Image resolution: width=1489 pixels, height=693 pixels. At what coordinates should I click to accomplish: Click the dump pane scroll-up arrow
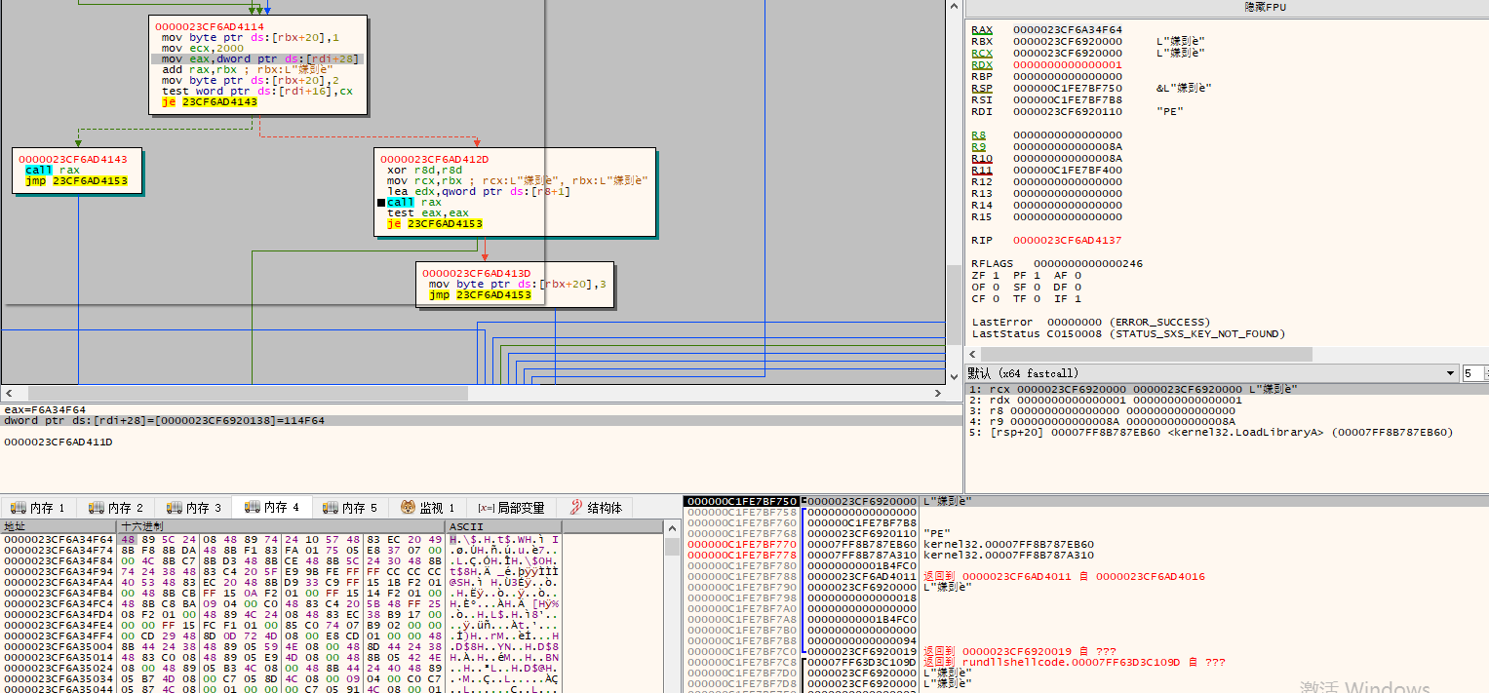tap(673, 527)
